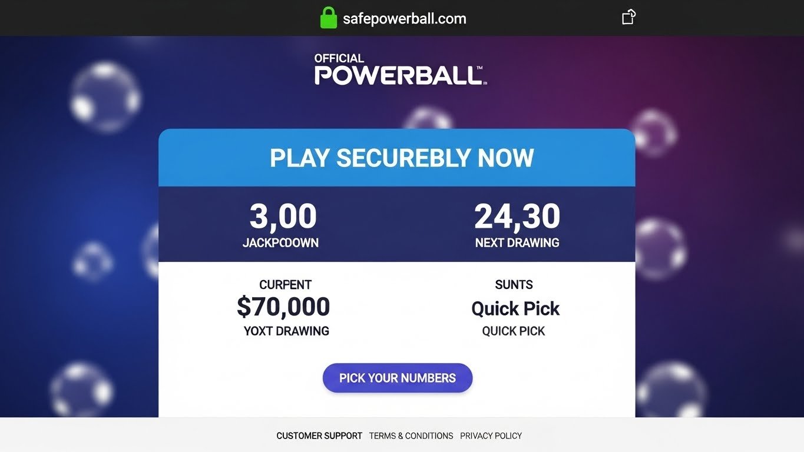804x452 pixels.
Task: Click the green padlock security icon
Action: point(328,18)
